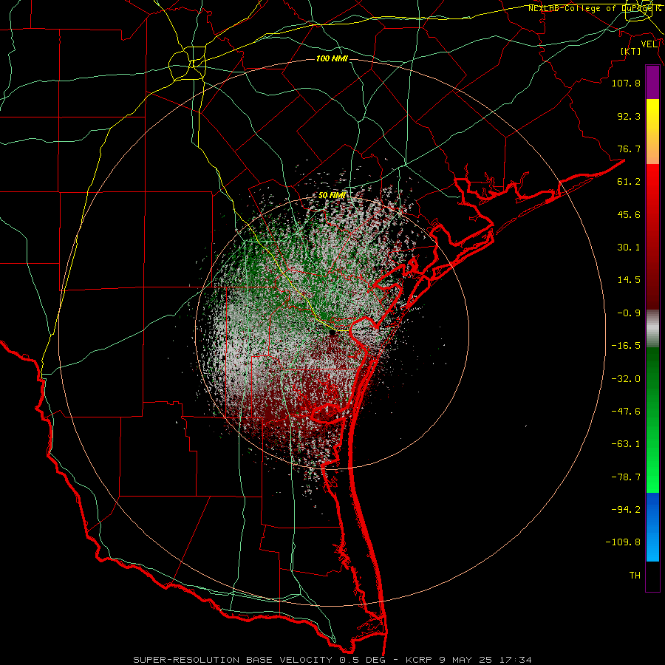Viewport: 665px width, 665px height.
Task: Click the [KT] units label
Action: coord(631,51)
